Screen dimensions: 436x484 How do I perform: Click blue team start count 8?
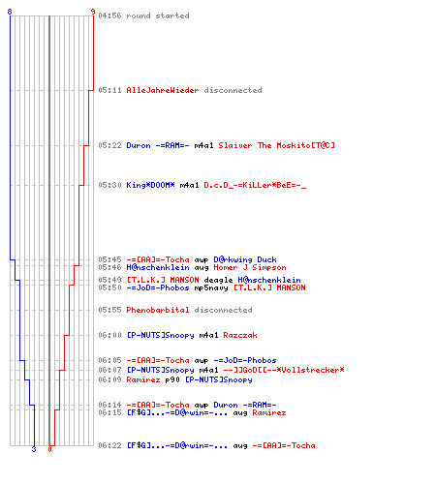[x=10, y=12]
